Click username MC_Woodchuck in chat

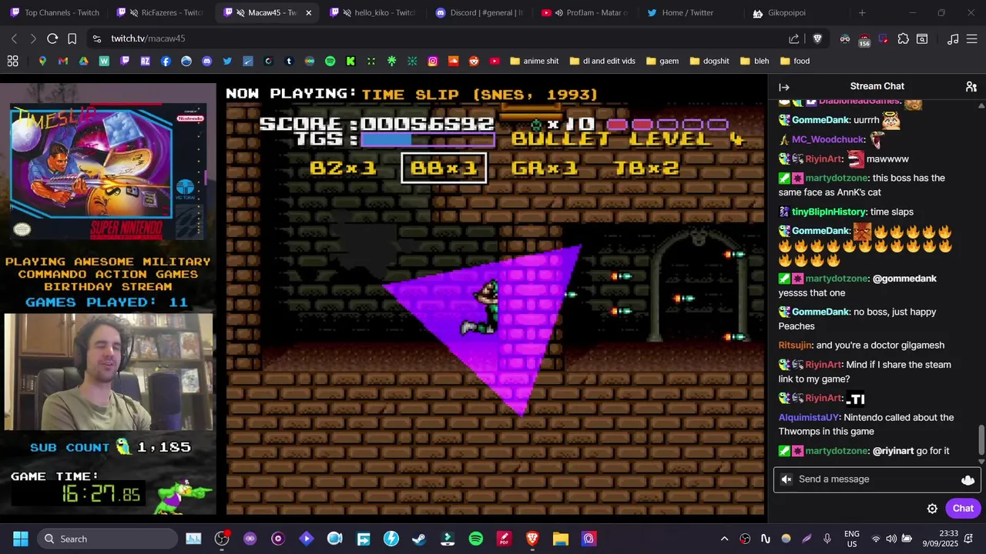click(x=828, y=140)
